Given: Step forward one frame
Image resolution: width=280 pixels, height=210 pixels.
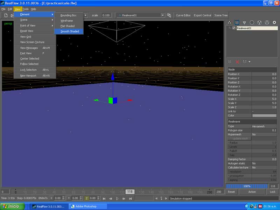Looking at the screenshot, I should coord(124,198).
